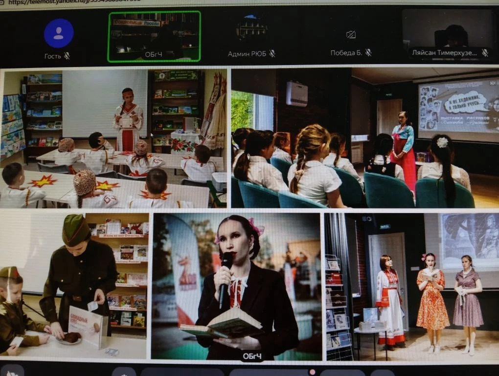The image size is (499, 376).
Task: Click the Гость name label
Action: (x=53, y=56)
